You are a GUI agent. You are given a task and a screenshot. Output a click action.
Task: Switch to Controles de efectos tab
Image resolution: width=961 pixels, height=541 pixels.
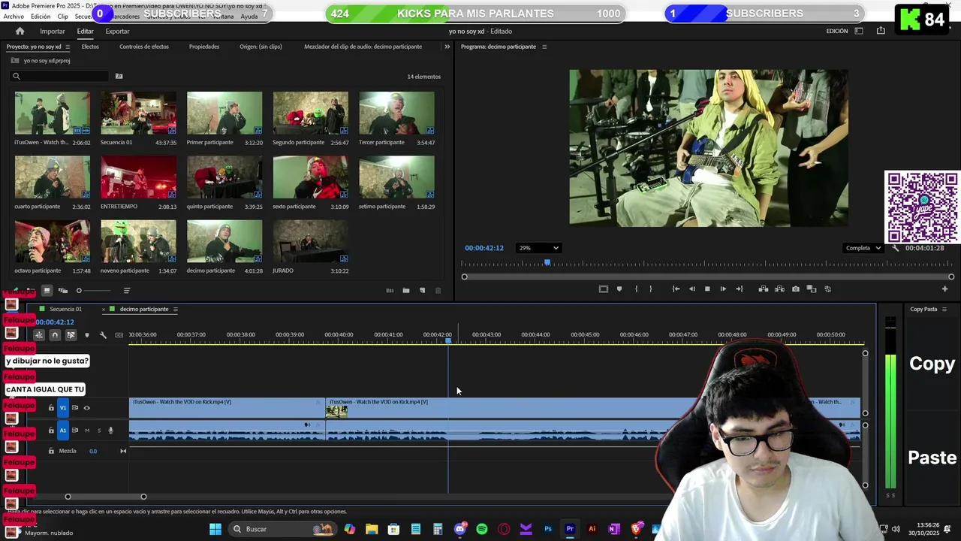click(x=144, y=47)
